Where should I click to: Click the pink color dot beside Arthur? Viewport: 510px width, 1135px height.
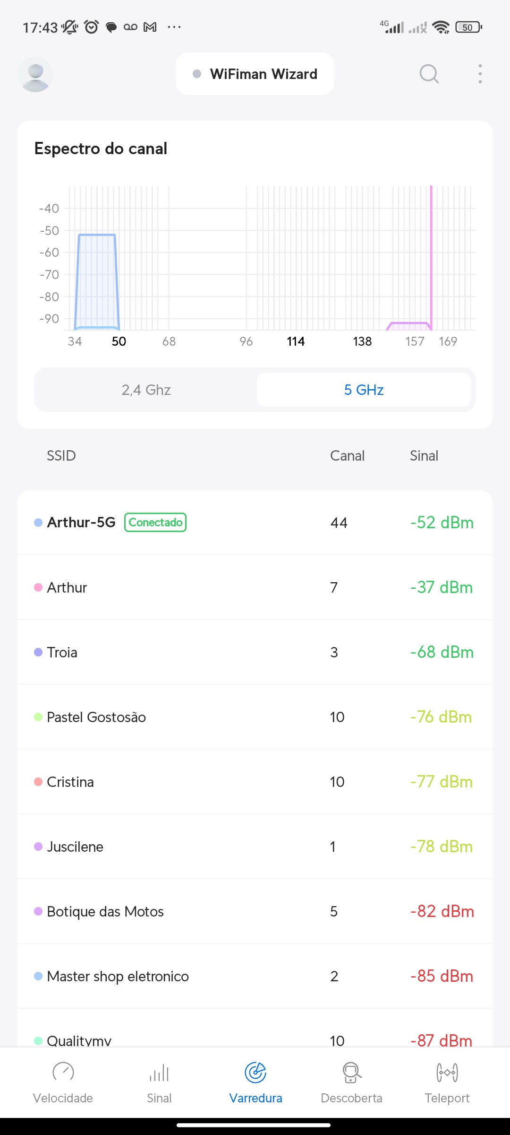coord(38,587)
